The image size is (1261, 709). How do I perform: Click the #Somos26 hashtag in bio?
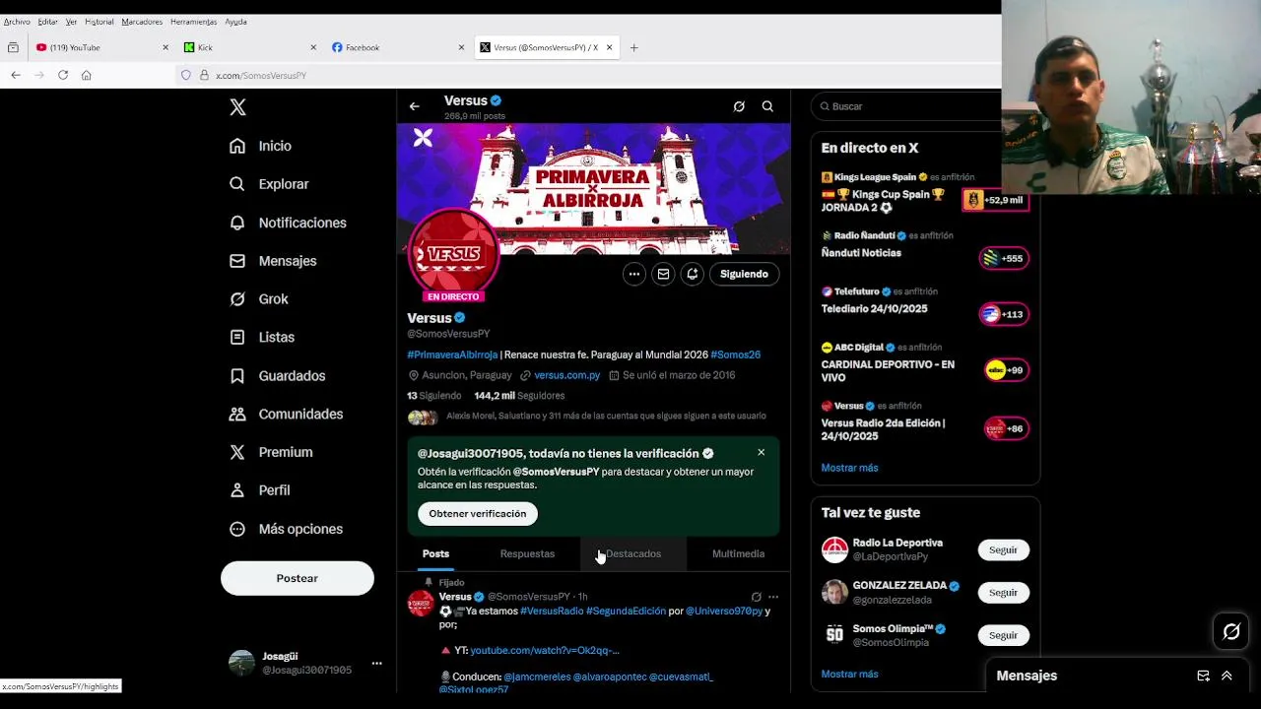click(735, 354)
